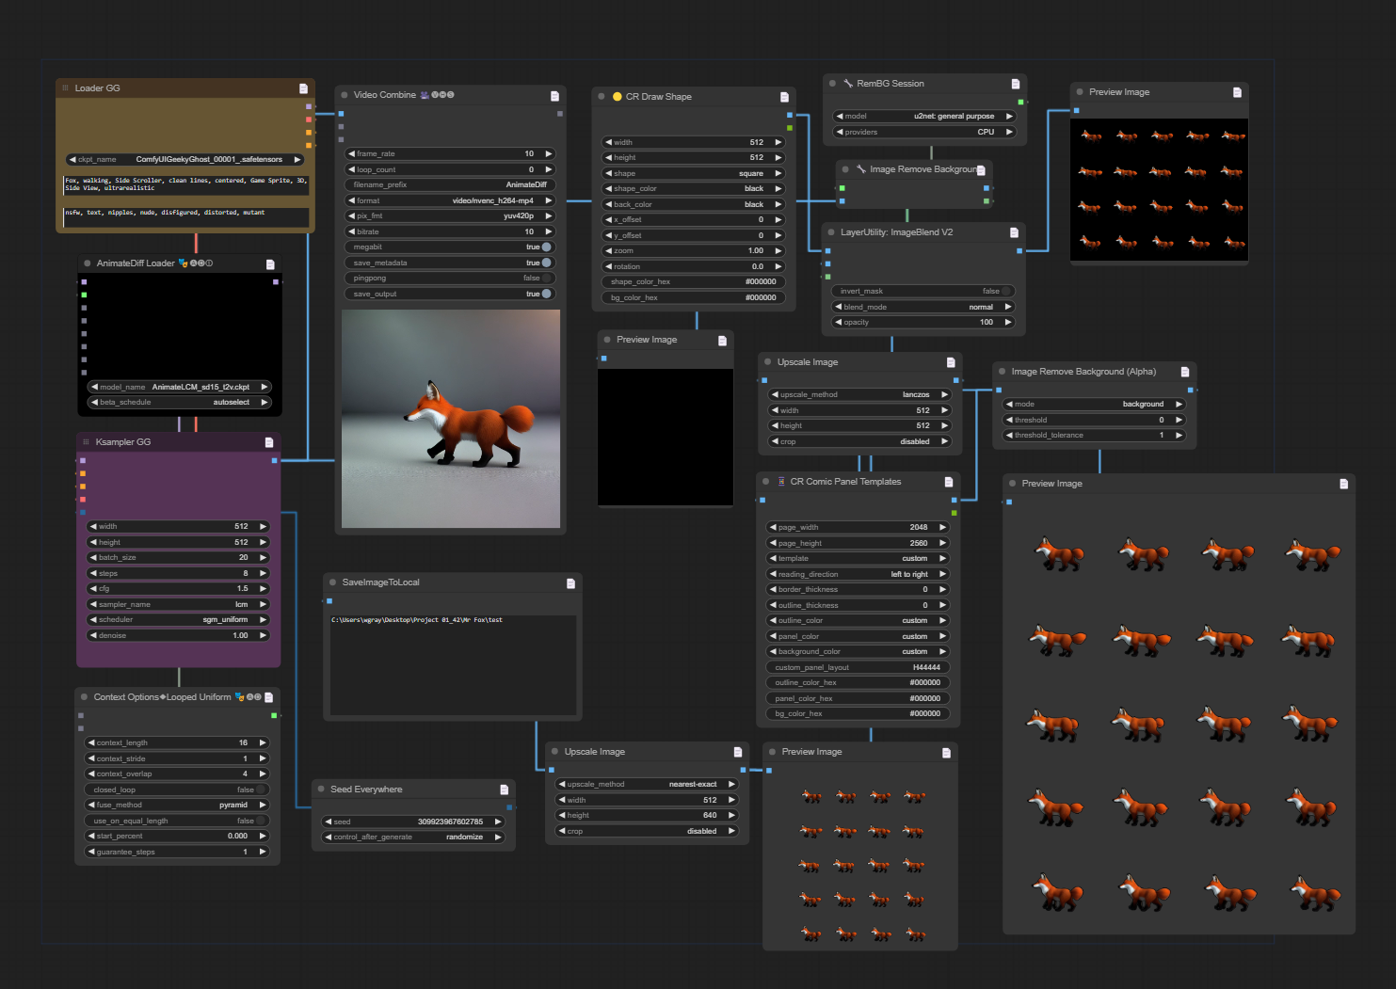Click the note icon on Video Combine node

(x=554, y=96)
